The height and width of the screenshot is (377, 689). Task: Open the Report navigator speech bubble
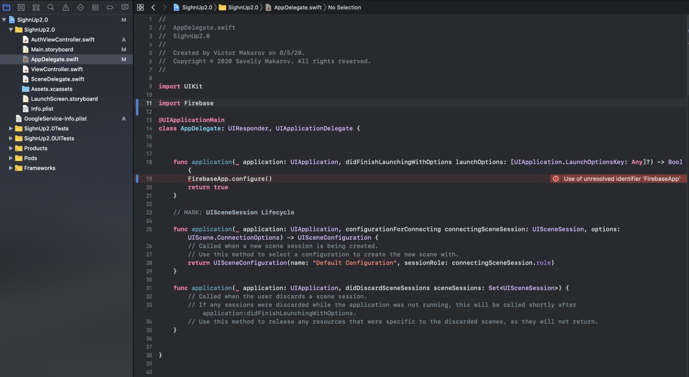(125, 8)
